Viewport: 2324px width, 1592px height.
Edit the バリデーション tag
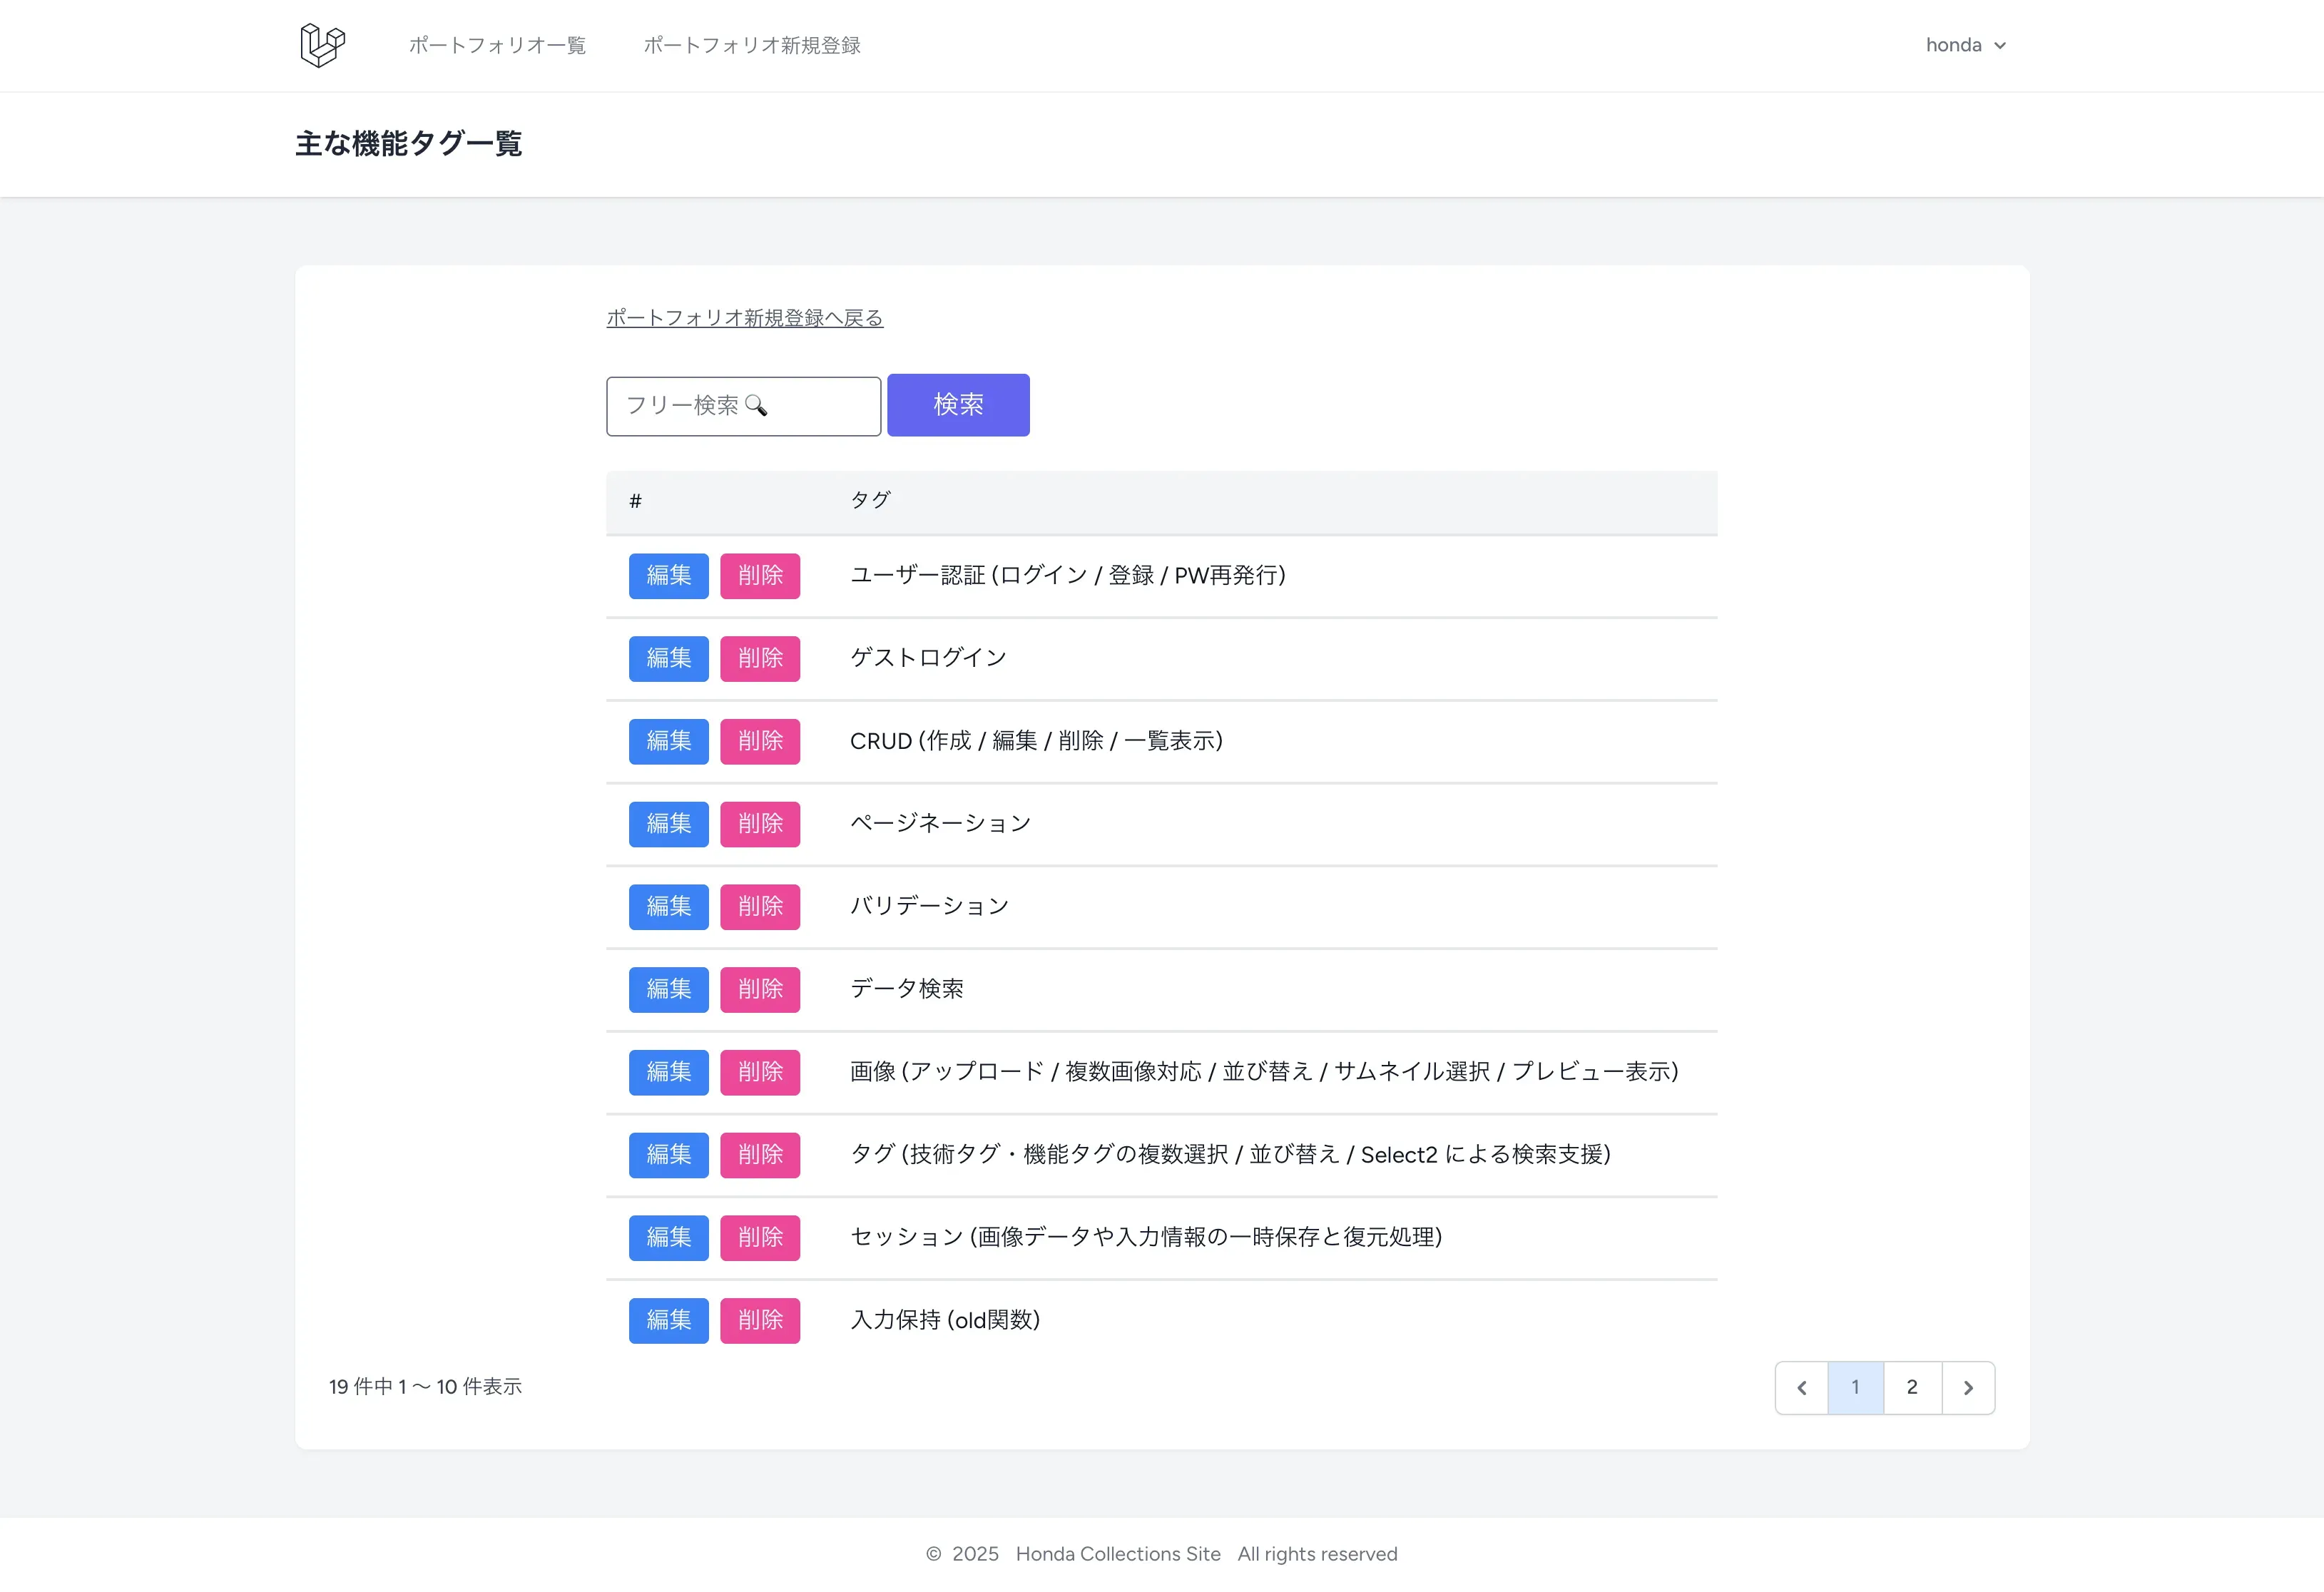click(668, 906)
